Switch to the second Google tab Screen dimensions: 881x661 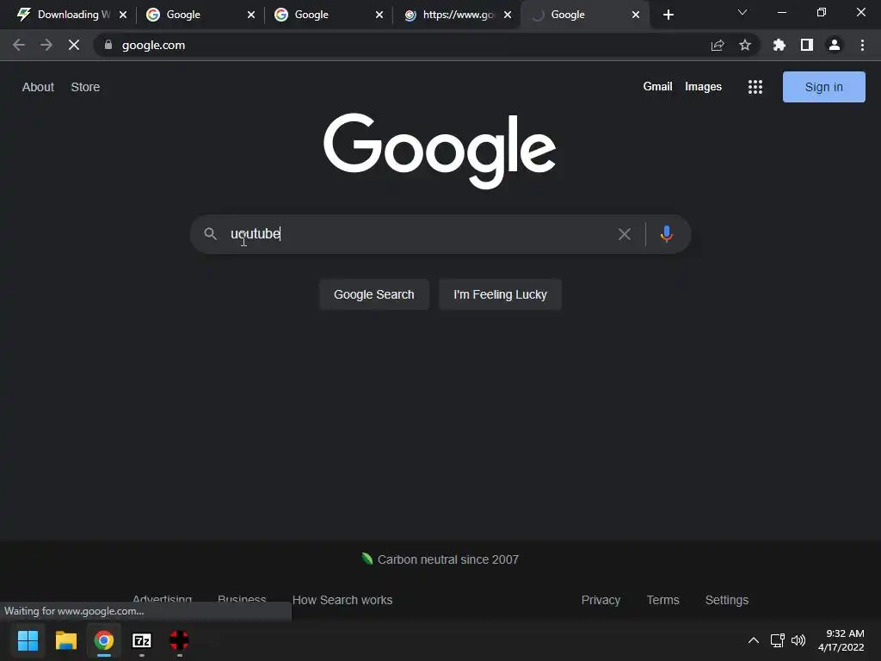[x=200, y=15]
